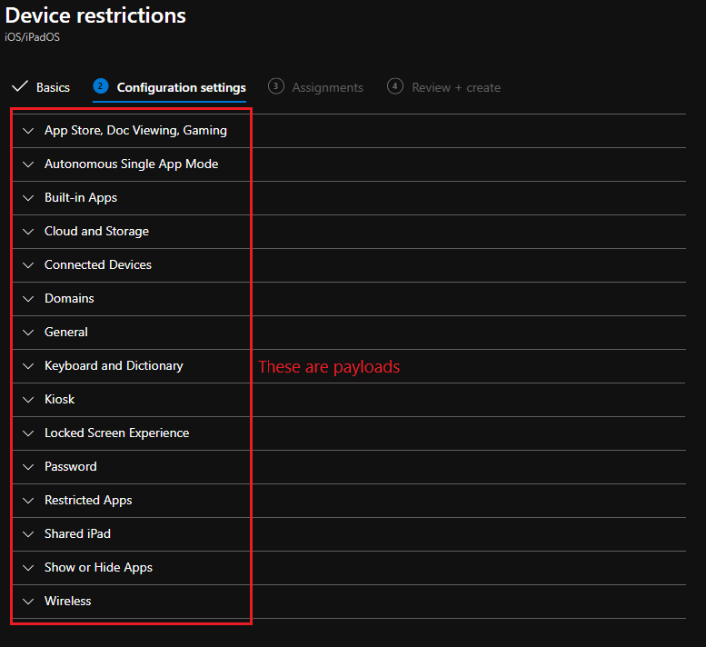Click the chevron arrow beside Kiosk
706x647 pixels.
(x=28, y=400)
